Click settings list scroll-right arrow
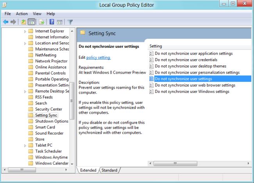 click(x=248, y=163)
